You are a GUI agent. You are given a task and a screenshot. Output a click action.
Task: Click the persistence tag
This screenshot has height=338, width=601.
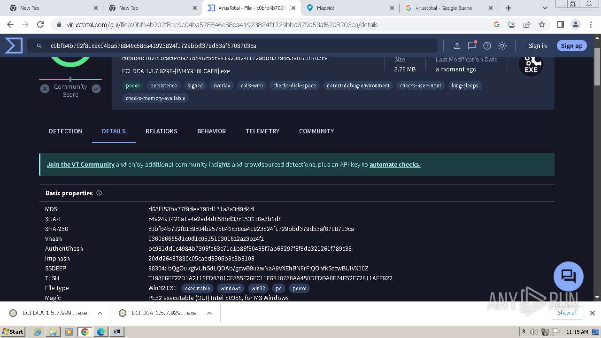tap(163, 85)
